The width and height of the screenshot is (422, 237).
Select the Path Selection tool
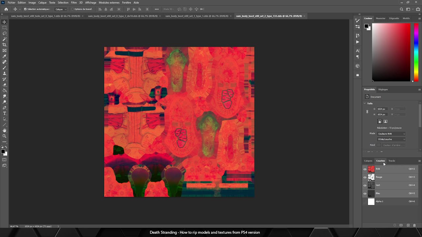tap(4, 119)
